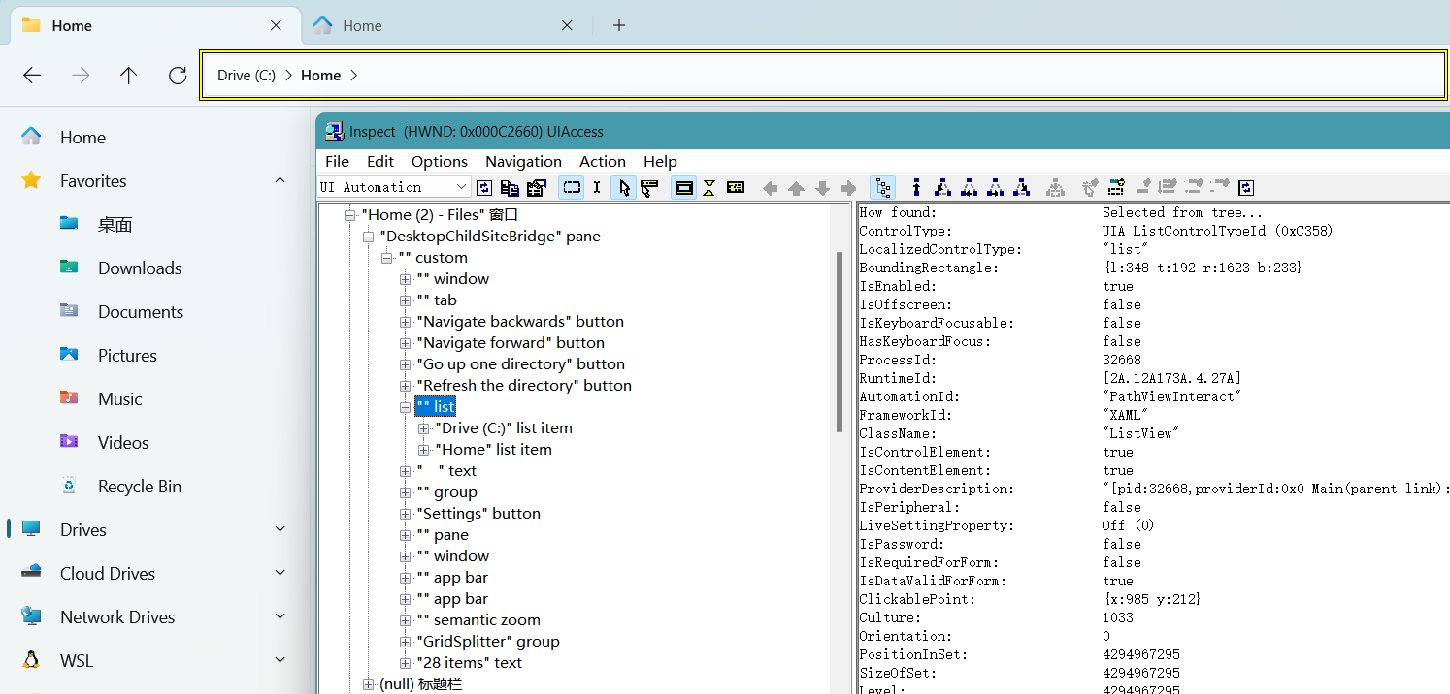Open the Downloads folder in sidebar
The height and width of the screenshot is (694, 1450).
(x=140, y=268)
